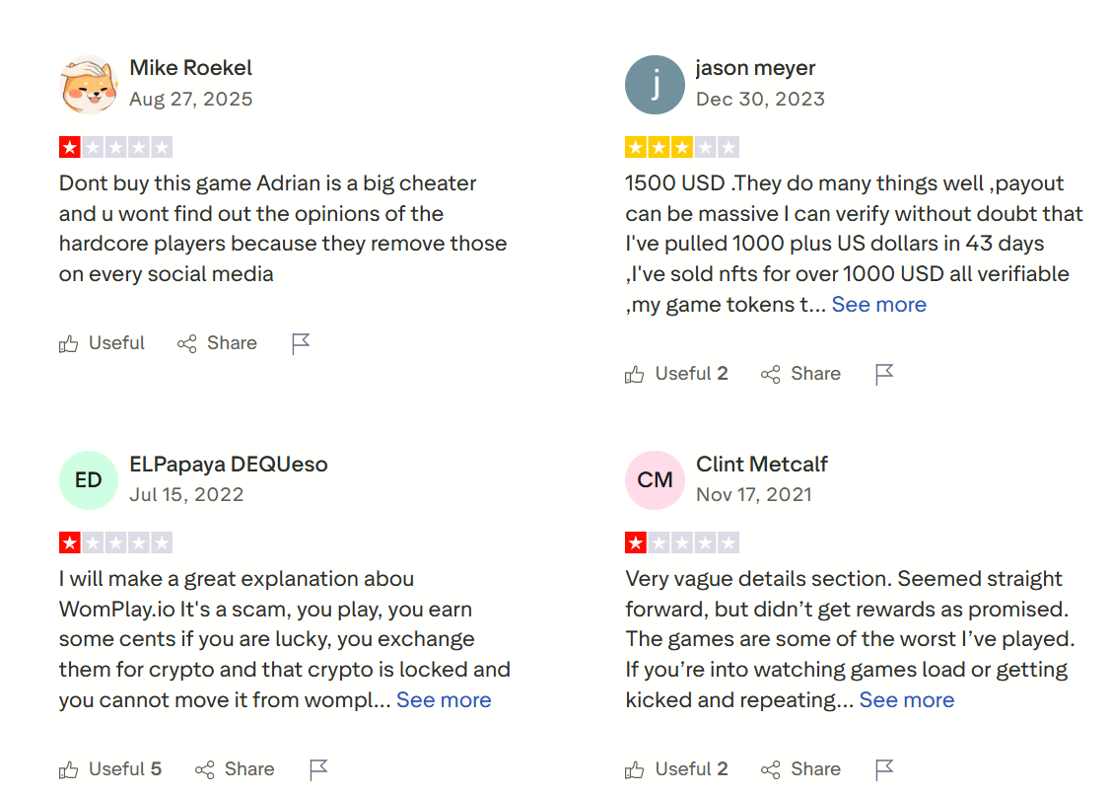Click the thumbs-up icon on jason meyer's review
The width and height of the screenshot is (1111, 794).
pyautogui.click(x=635, y=375)
